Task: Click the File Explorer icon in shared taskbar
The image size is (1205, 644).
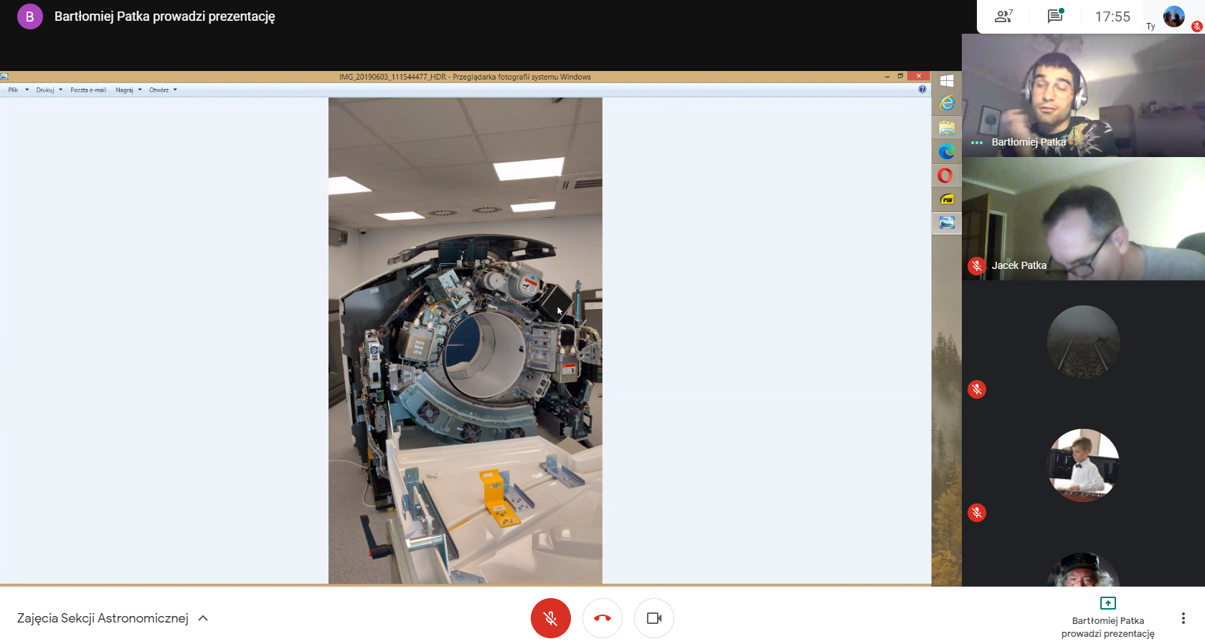Action: pos(947,128)
